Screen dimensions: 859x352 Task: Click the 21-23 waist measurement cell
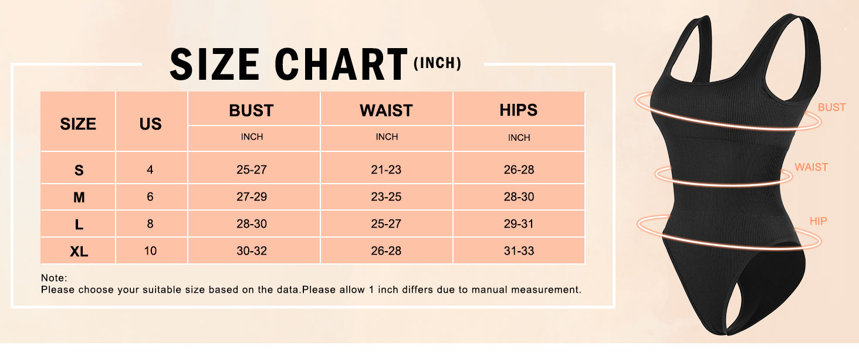pos(386,170)
